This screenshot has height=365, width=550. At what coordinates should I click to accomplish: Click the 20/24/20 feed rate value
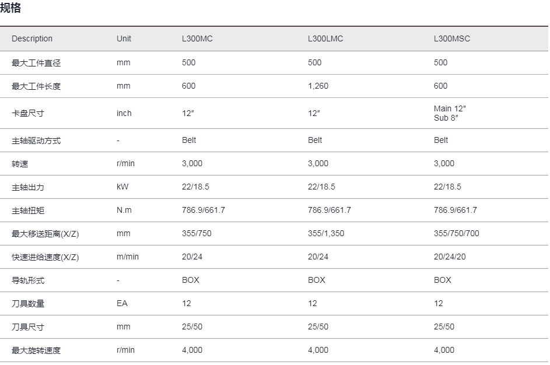(450, 257)
